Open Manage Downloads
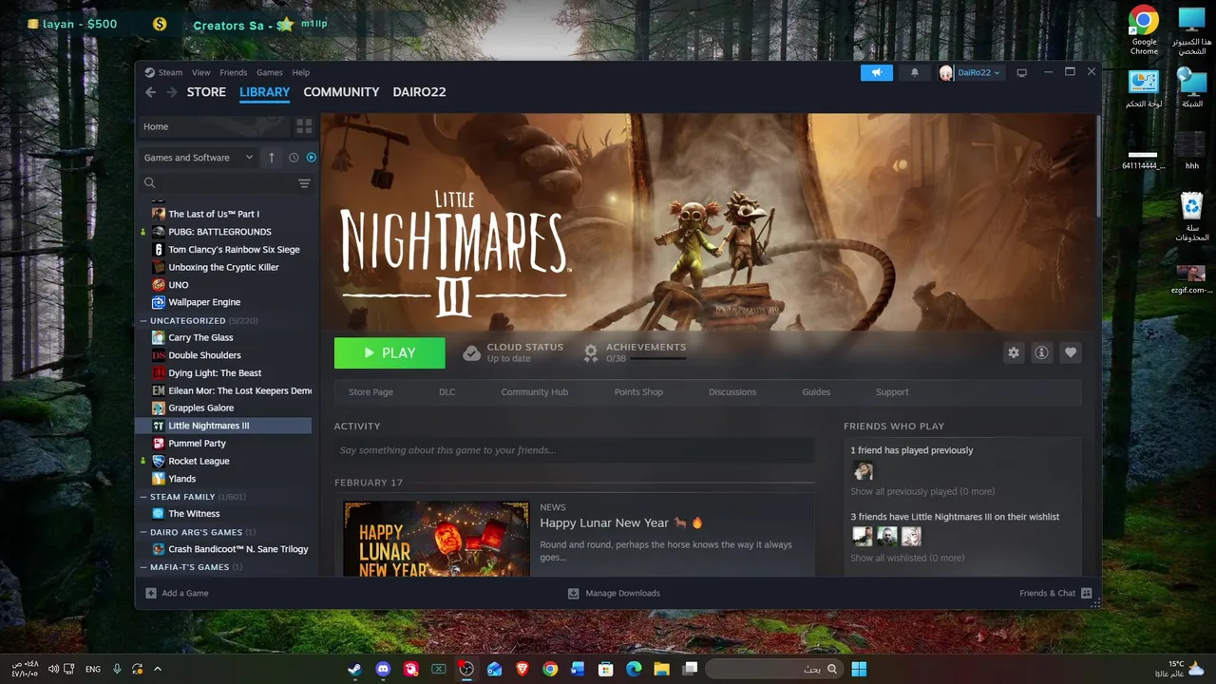1216x684 pixels. 614,593
